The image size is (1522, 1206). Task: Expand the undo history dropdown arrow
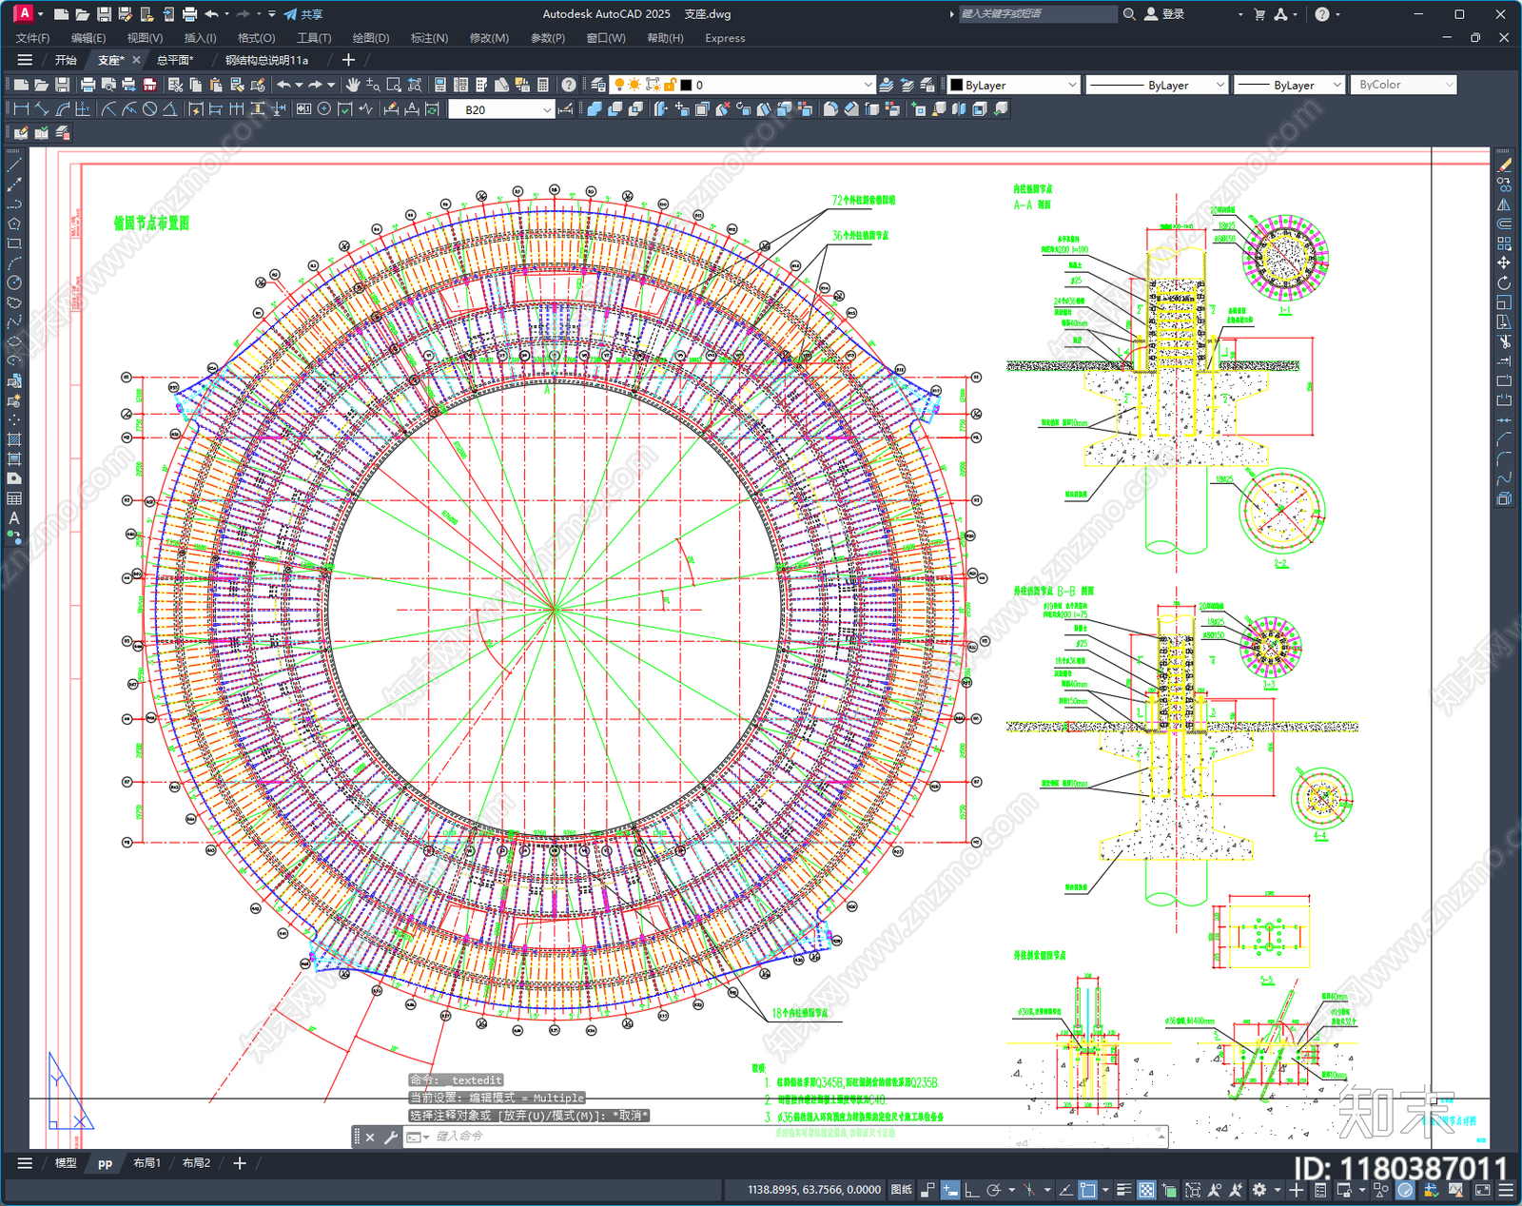click(x=299, y=85)
